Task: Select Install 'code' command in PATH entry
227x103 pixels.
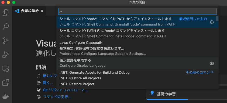Action: [x=137, y=33]
